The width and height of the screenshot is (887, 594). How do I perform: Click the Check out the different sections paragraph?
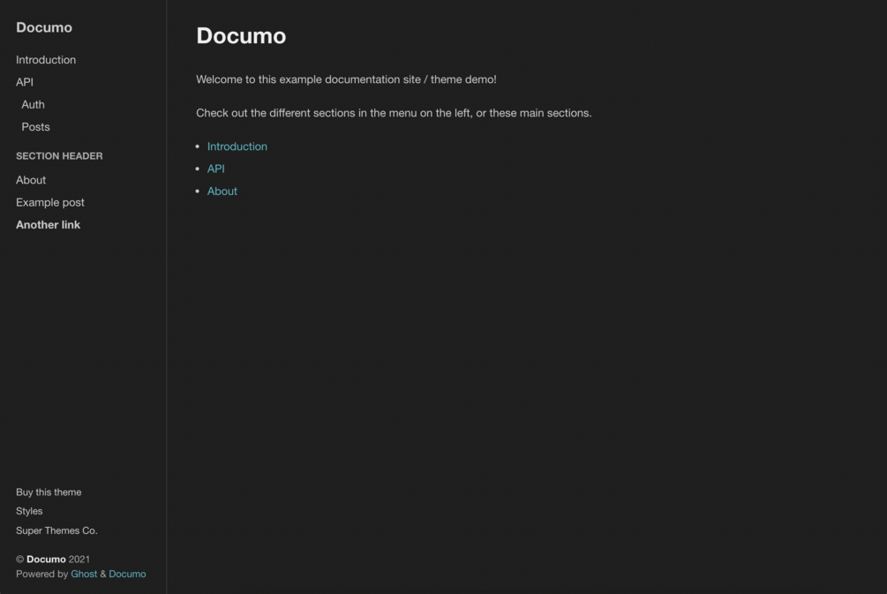coord(394,113)
